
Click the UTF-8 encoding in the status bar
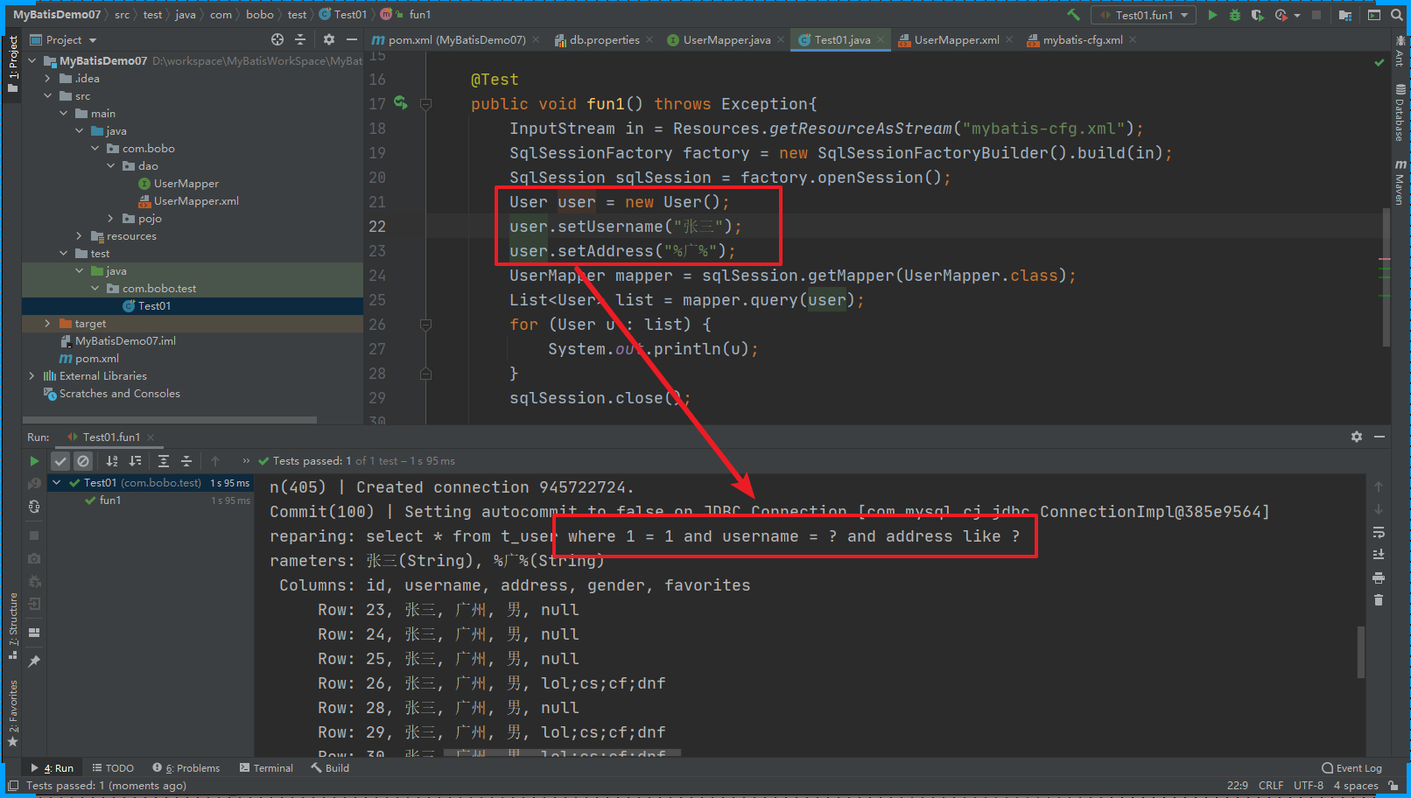click(1308, 786)
